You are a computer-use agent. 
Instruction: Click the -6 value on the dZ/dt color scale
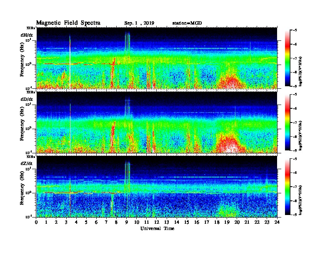[295, 173]
